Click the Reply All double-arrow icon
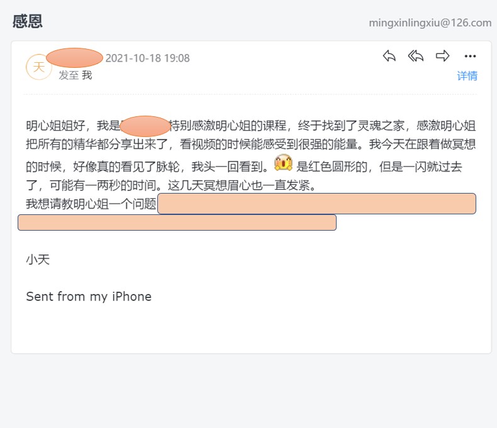 [x=416, y=56]
